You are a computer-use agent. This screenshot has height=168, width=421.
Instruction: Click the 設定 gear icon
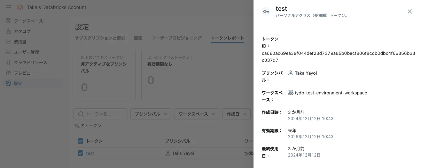(8, 83)
